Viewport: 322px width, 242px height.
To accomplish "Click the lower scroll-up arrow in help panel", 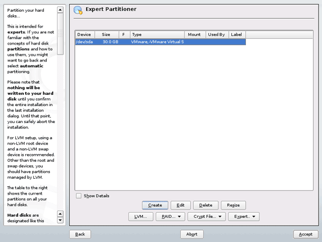I will [60, 214].
